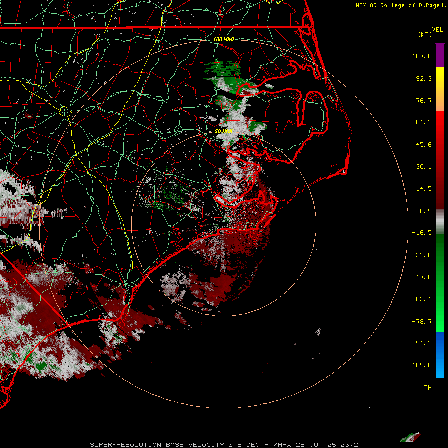Select the -109.8 scale value

(x=420, y=365)
